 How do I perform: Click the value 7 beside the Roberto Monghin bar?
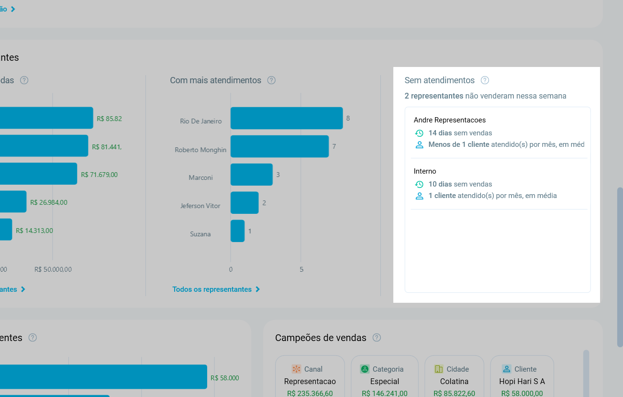(x=334, y=146)
